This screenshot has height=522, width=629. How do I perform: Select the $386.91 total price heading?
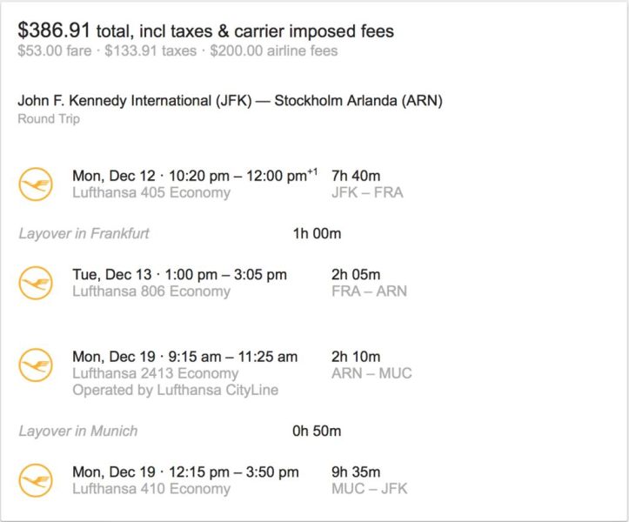coord(206,30)
